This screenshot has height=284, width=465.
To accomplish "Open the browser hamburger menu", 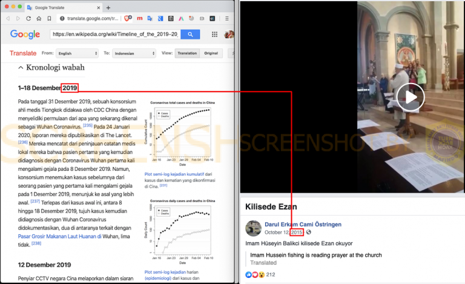I will [227, 18].
